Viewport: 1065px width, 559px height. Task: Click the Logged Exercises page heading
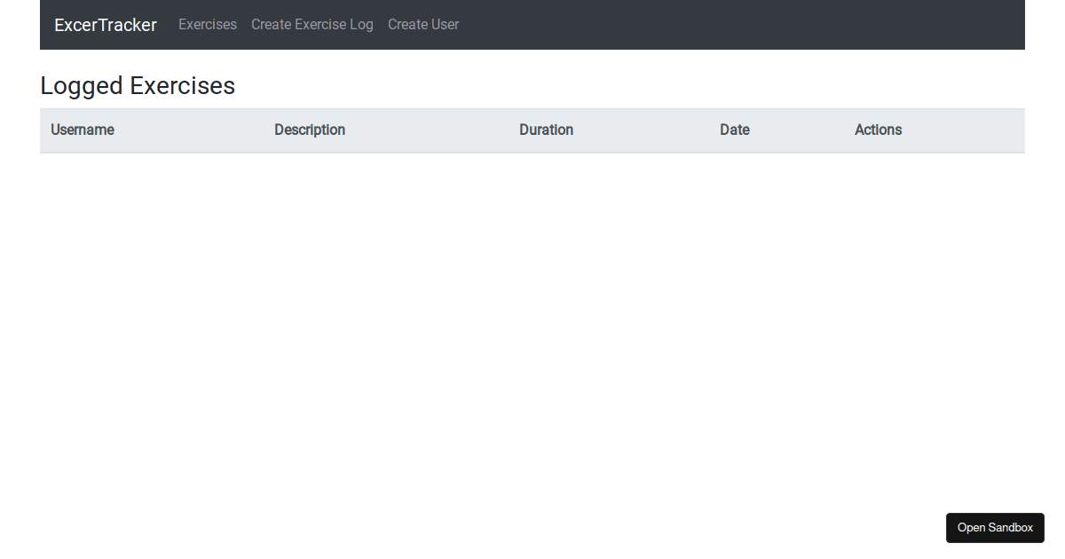pos(138,85)
